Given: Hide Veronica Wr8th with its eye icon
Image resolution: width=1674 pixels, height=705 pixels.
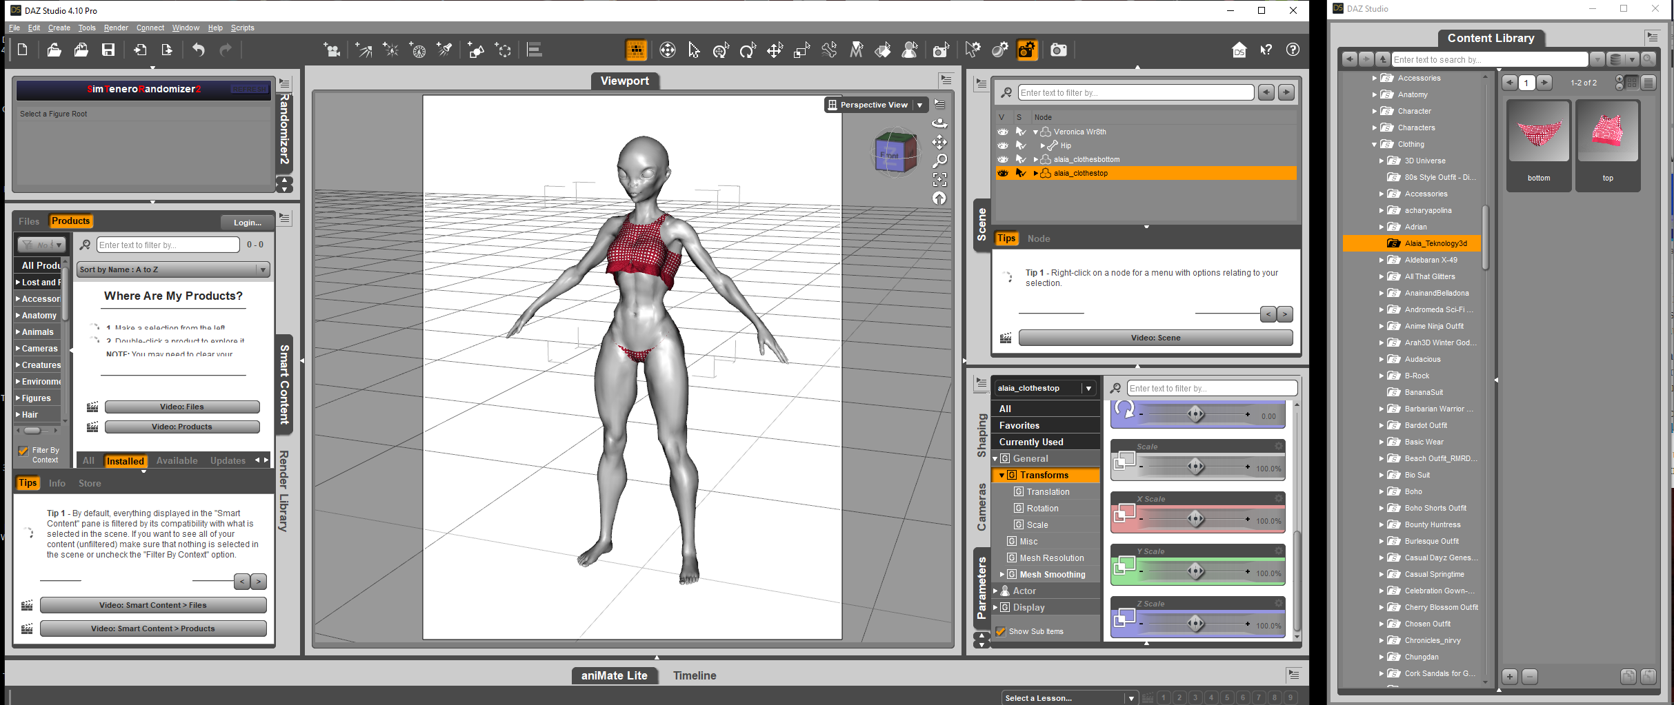Looking at the screenshot, I should click(1003, 132).
